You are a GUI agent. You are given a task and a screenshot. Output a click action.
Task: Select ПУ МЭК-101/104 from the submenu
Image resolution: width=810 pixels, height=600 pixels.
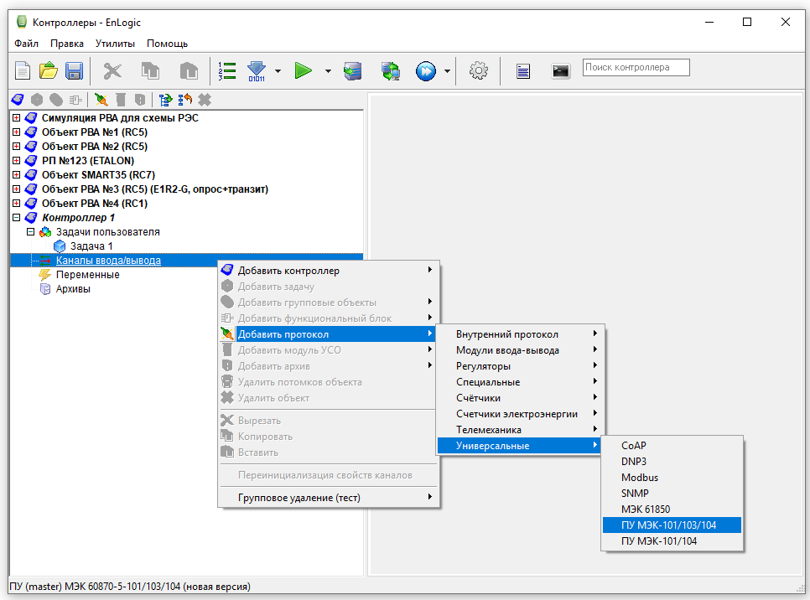click(x=658, y=541)
